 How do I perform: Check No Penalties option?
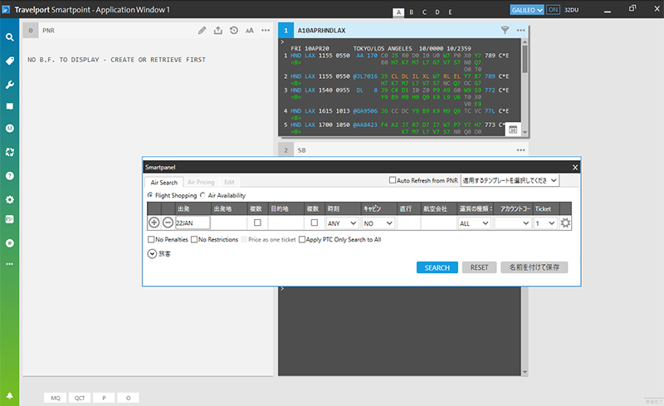click(x=151, y=239)
